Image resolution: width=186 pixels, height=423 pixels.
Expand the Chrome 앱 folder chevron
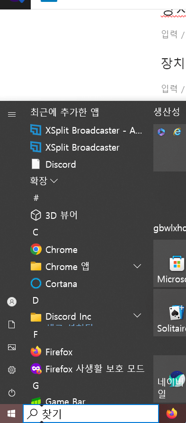[x=137, y=267]
